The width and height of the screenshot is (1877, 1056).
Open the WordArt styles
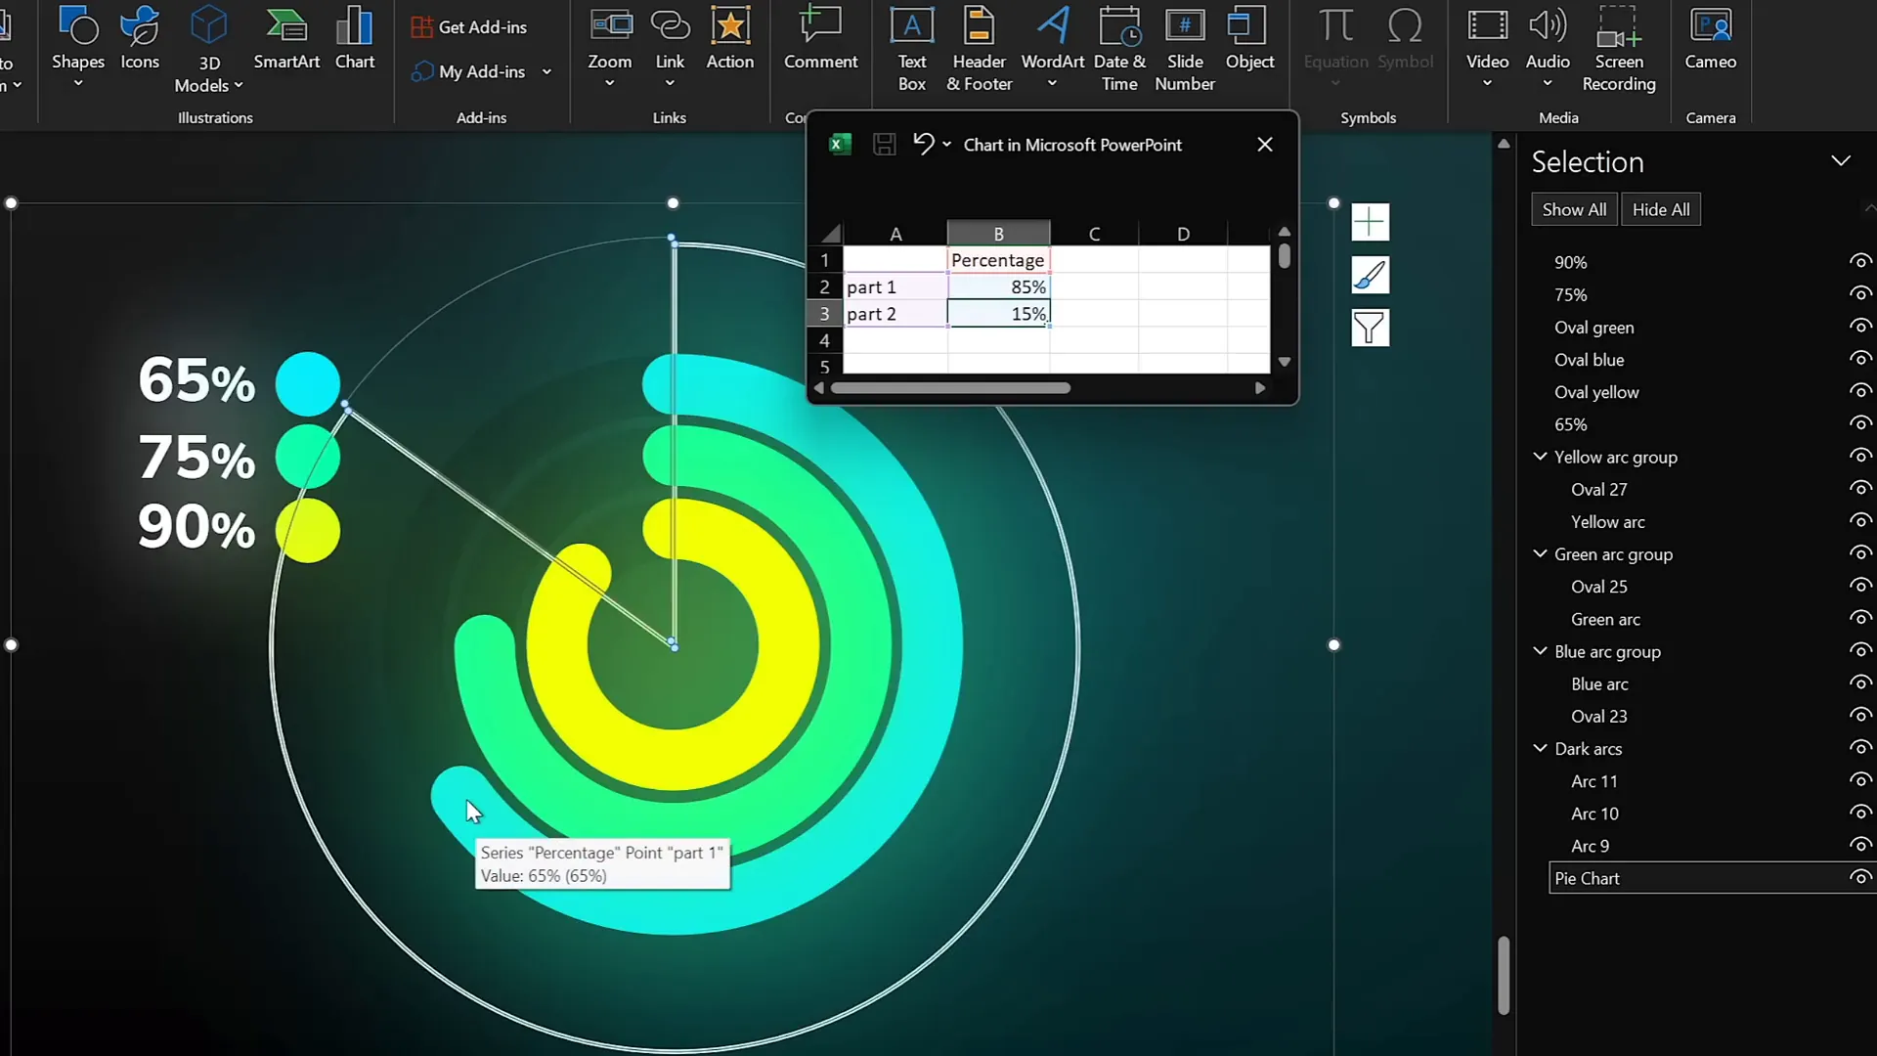[x=1053, y=47]
